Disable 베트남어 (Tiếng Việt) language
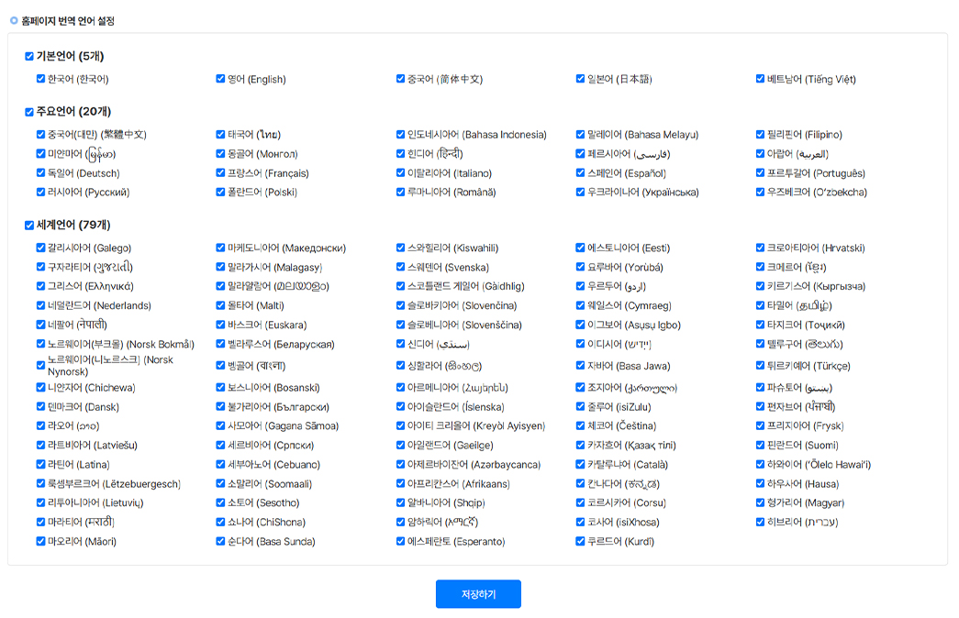 pyautogui.click(x=761, y=79)
